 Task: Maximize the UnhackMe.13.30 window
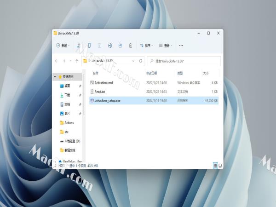208,33
